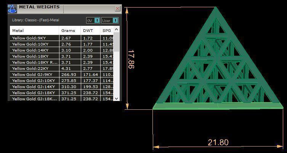Select the Yellow Gold GJ:14KY row

62,87
